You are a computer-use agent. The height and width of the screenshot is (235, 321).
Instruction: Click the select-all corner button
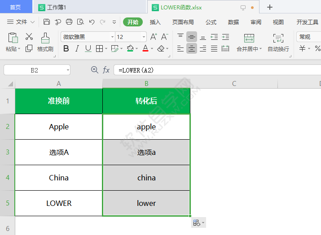(10, 84)
